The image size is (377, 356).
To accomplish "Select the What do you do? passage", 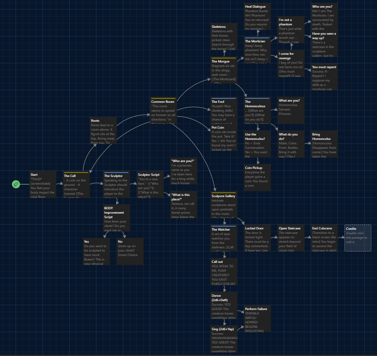I will (291, 144).
